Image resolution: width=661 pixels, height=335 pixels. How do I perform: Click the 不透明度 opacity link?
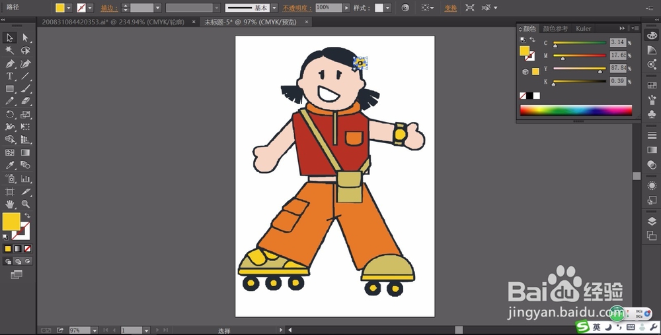pyautogui.click(x=297, y=8)
